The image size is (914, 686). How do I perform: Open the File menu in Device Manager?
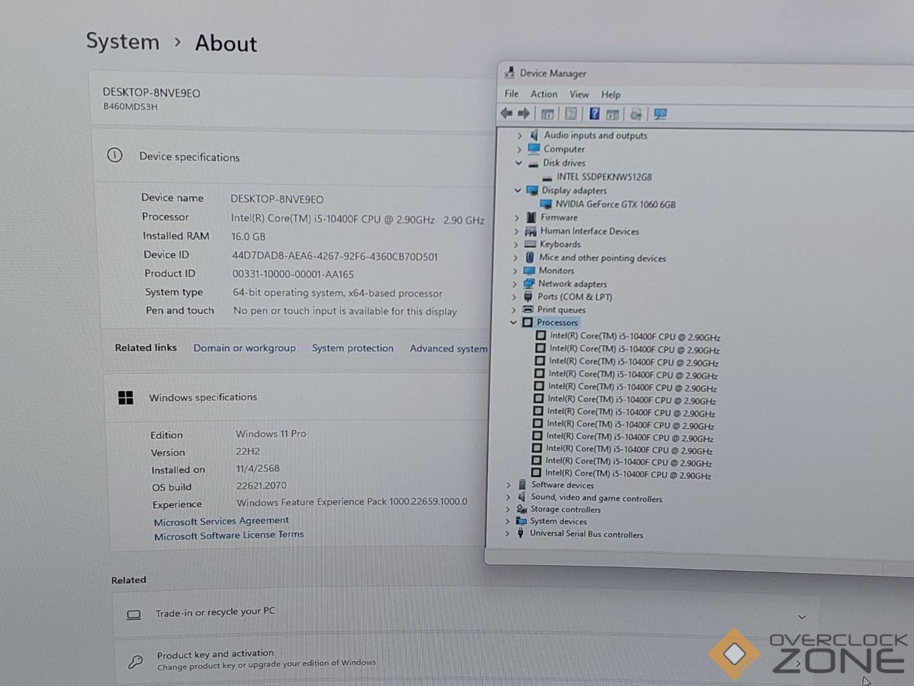[x=512, y=93]
